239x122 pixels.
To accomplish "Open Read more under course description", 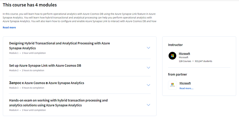I will click(x=9, y=27).
